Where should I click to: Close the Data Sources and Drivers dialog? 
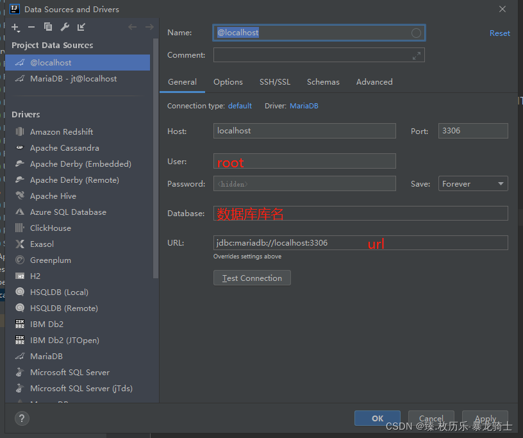tap(502, 9)
